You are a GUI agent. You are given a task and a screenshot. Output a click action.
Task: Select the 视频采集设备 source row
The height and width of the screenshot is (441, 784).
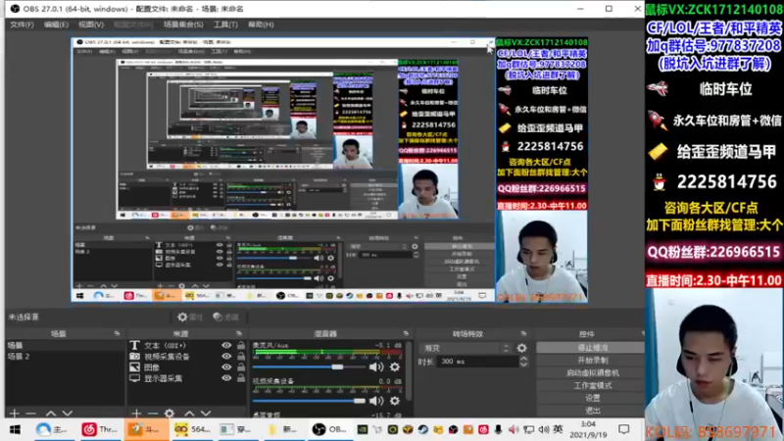click(187, 357)
